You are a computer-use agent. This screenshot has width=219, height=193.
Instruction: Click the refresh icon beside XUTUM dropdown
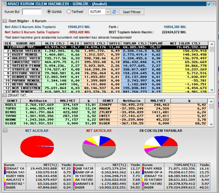click(114, 12)
